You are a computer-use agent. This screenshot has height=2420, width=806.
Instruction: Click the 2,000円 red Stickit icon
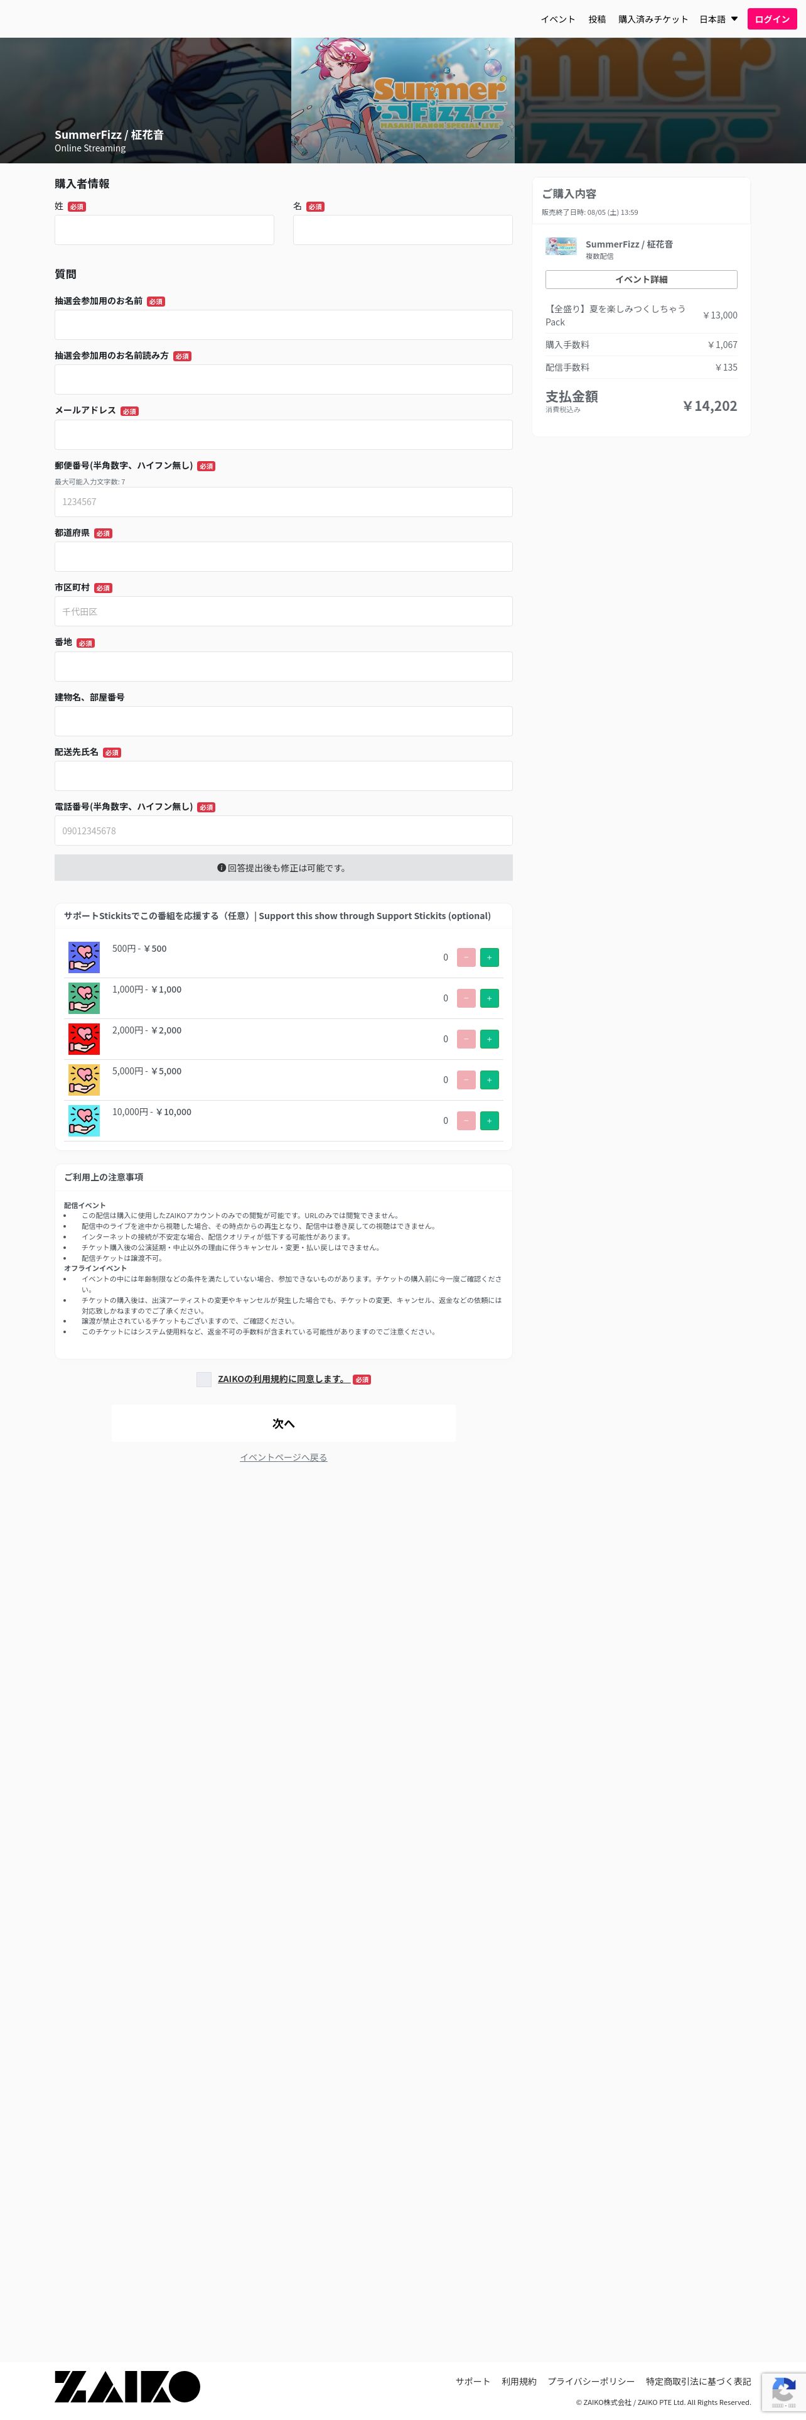click(x=83, y=1039)
